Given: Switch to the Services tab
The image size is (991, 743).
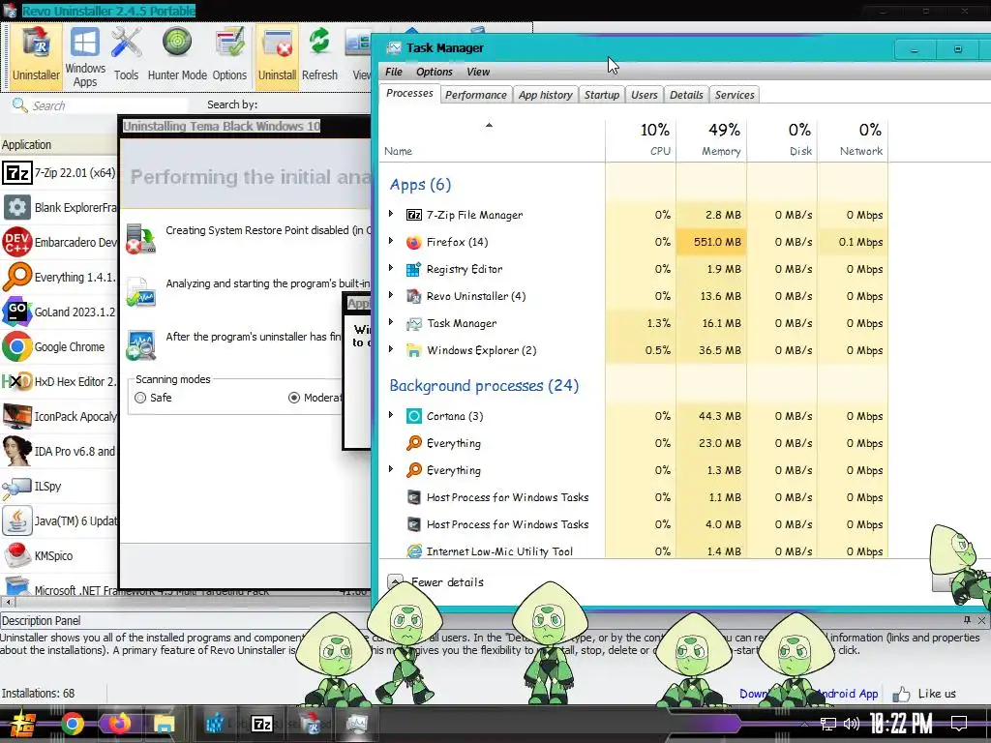Looking at the screenshot, I should pos(735,95).
